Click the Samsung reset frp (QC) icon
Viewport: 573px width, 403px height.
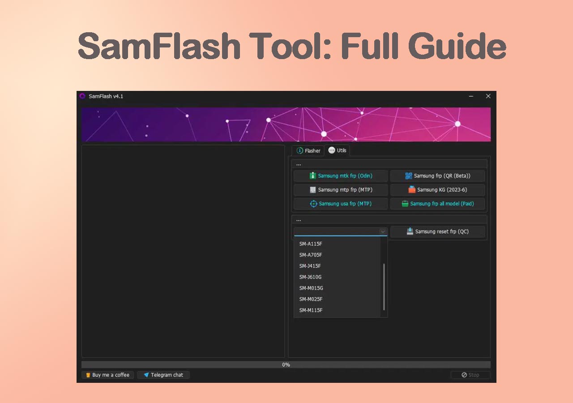tap(410, 232)
